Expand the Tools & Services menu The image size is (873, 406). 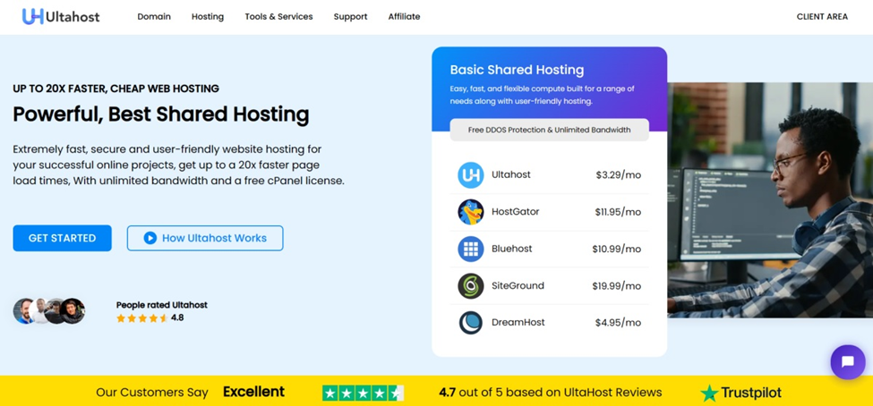278,16
